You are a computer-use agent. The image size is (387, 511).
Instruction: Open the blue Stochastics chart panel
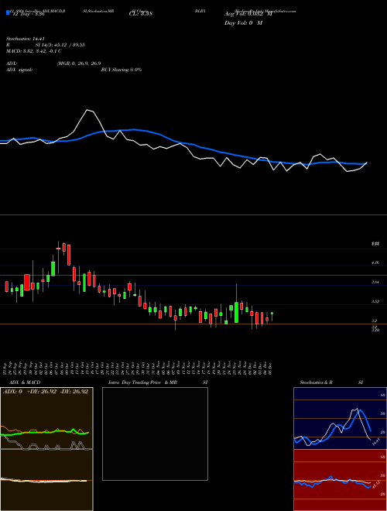(x=340, y=418)
